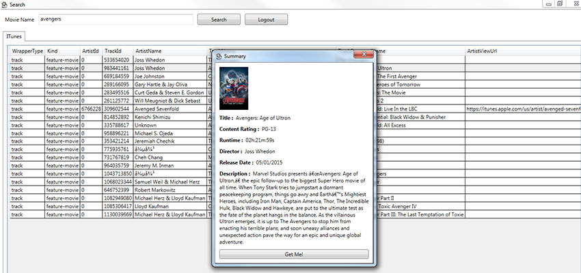This screenshot has width=581, height=273.
Task: Select ArtistId cell 6766228
Action: (91, 109)
